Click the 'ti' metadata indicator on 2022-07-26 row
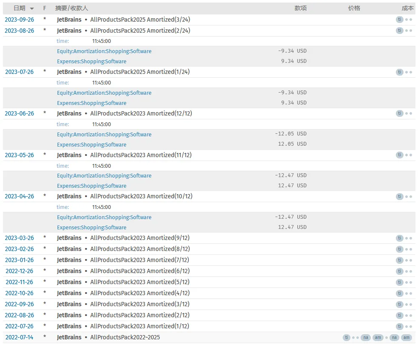The width and height of the screenshot is (418, 344). tap(399, 327)
